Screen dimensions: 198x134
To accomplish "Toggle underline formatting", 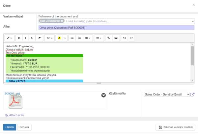I will [x=32, y=38].
